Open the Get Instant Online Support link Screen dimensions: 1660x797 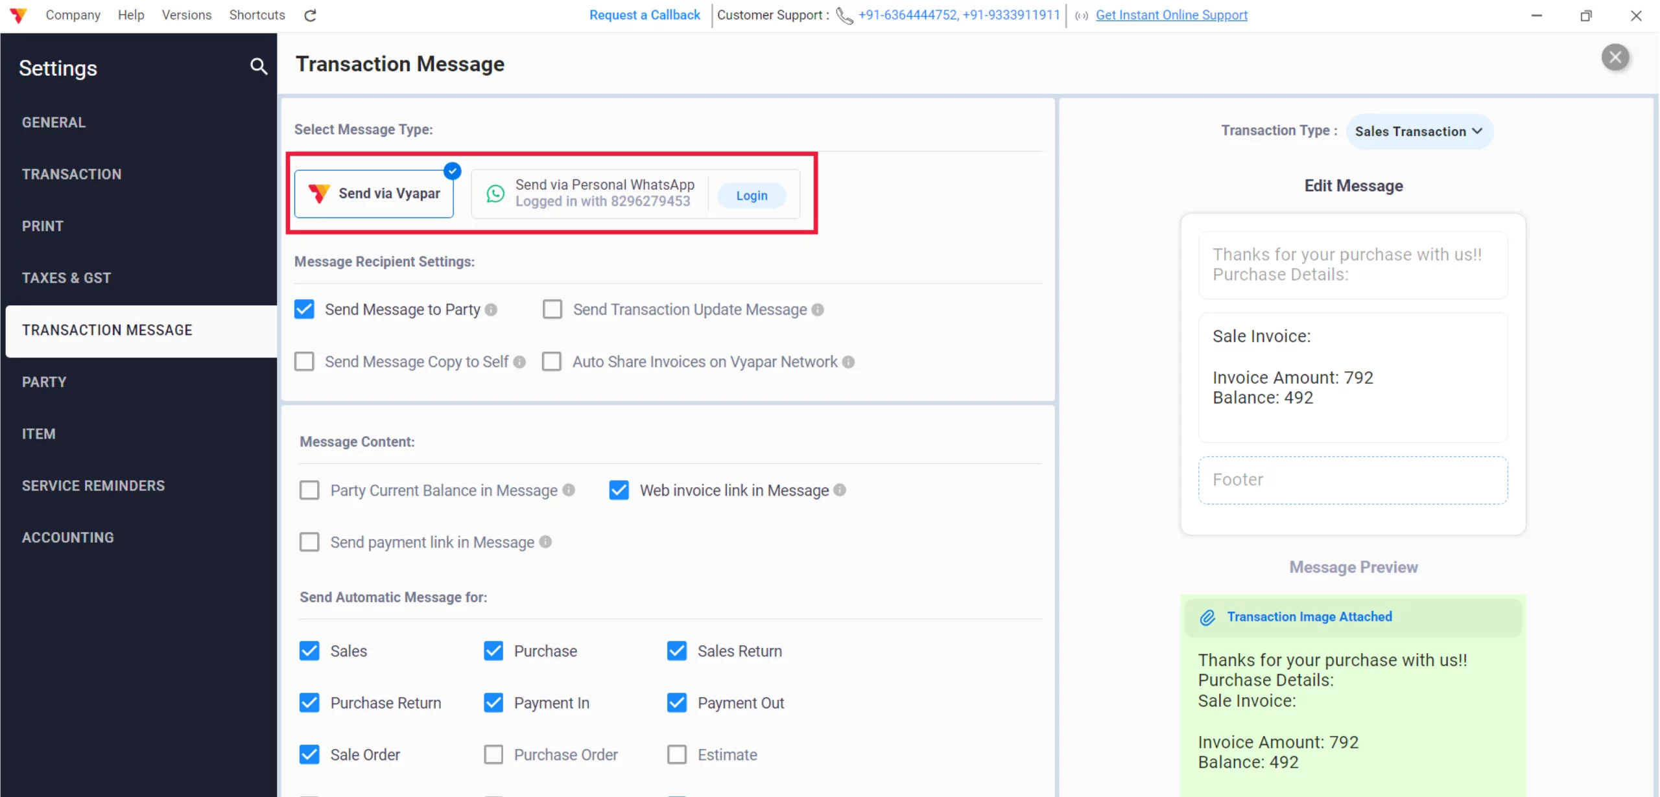click(x=1170, y=15)
